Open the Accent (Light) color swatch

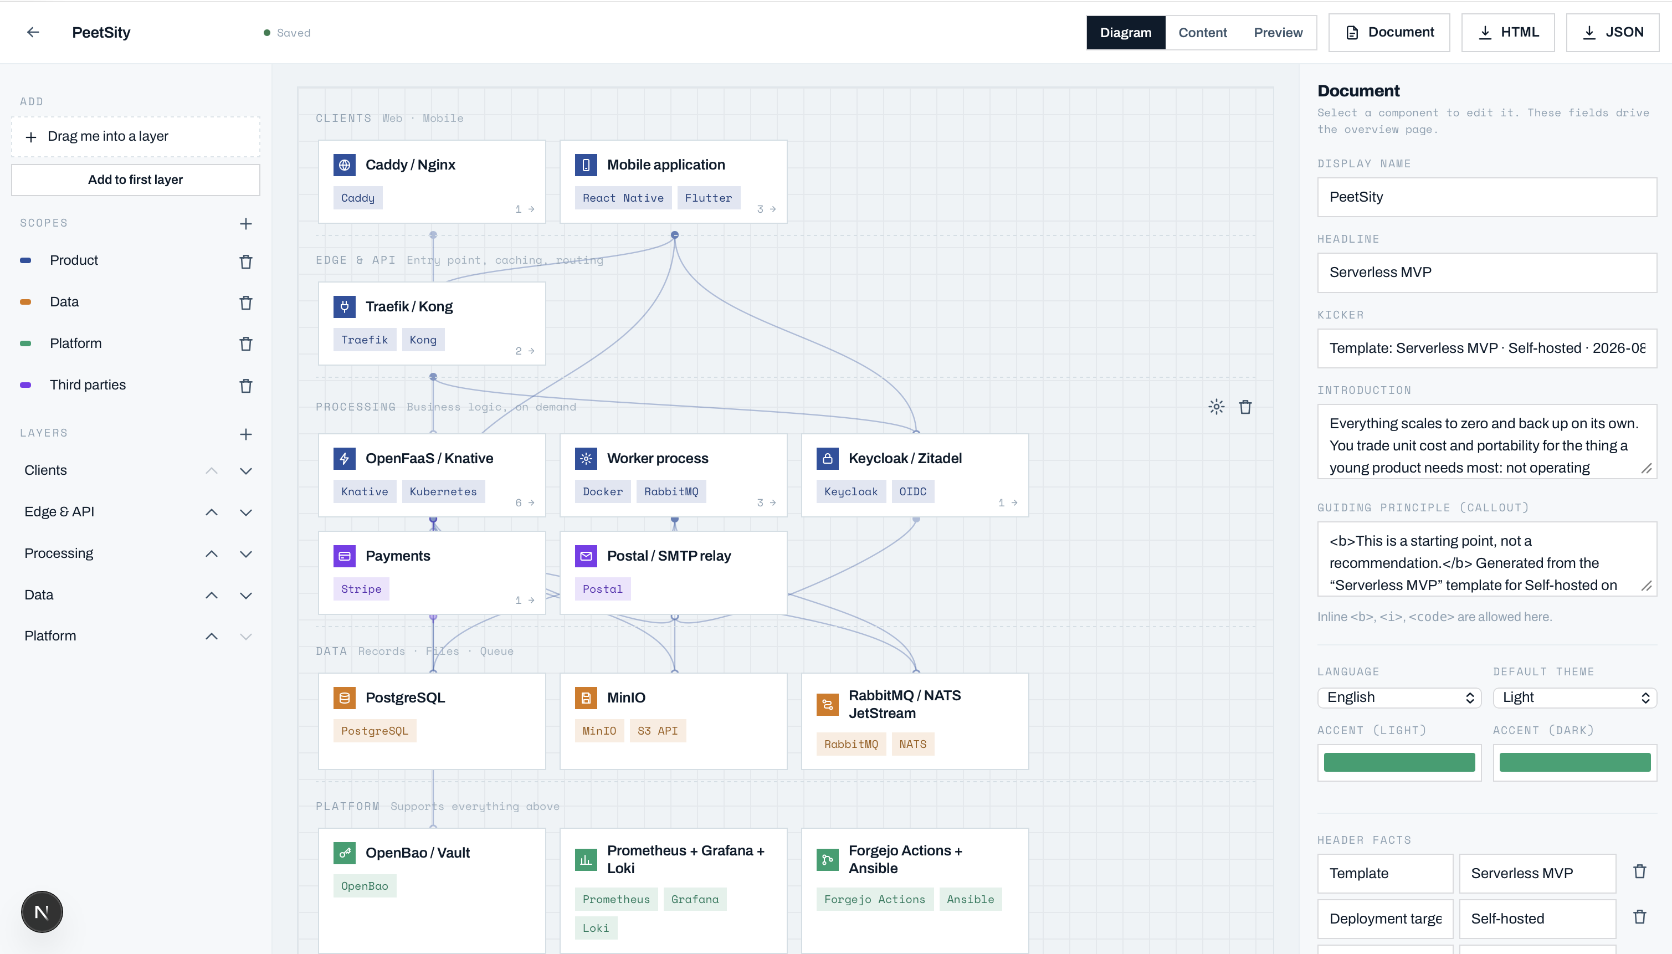point(1399,762)
